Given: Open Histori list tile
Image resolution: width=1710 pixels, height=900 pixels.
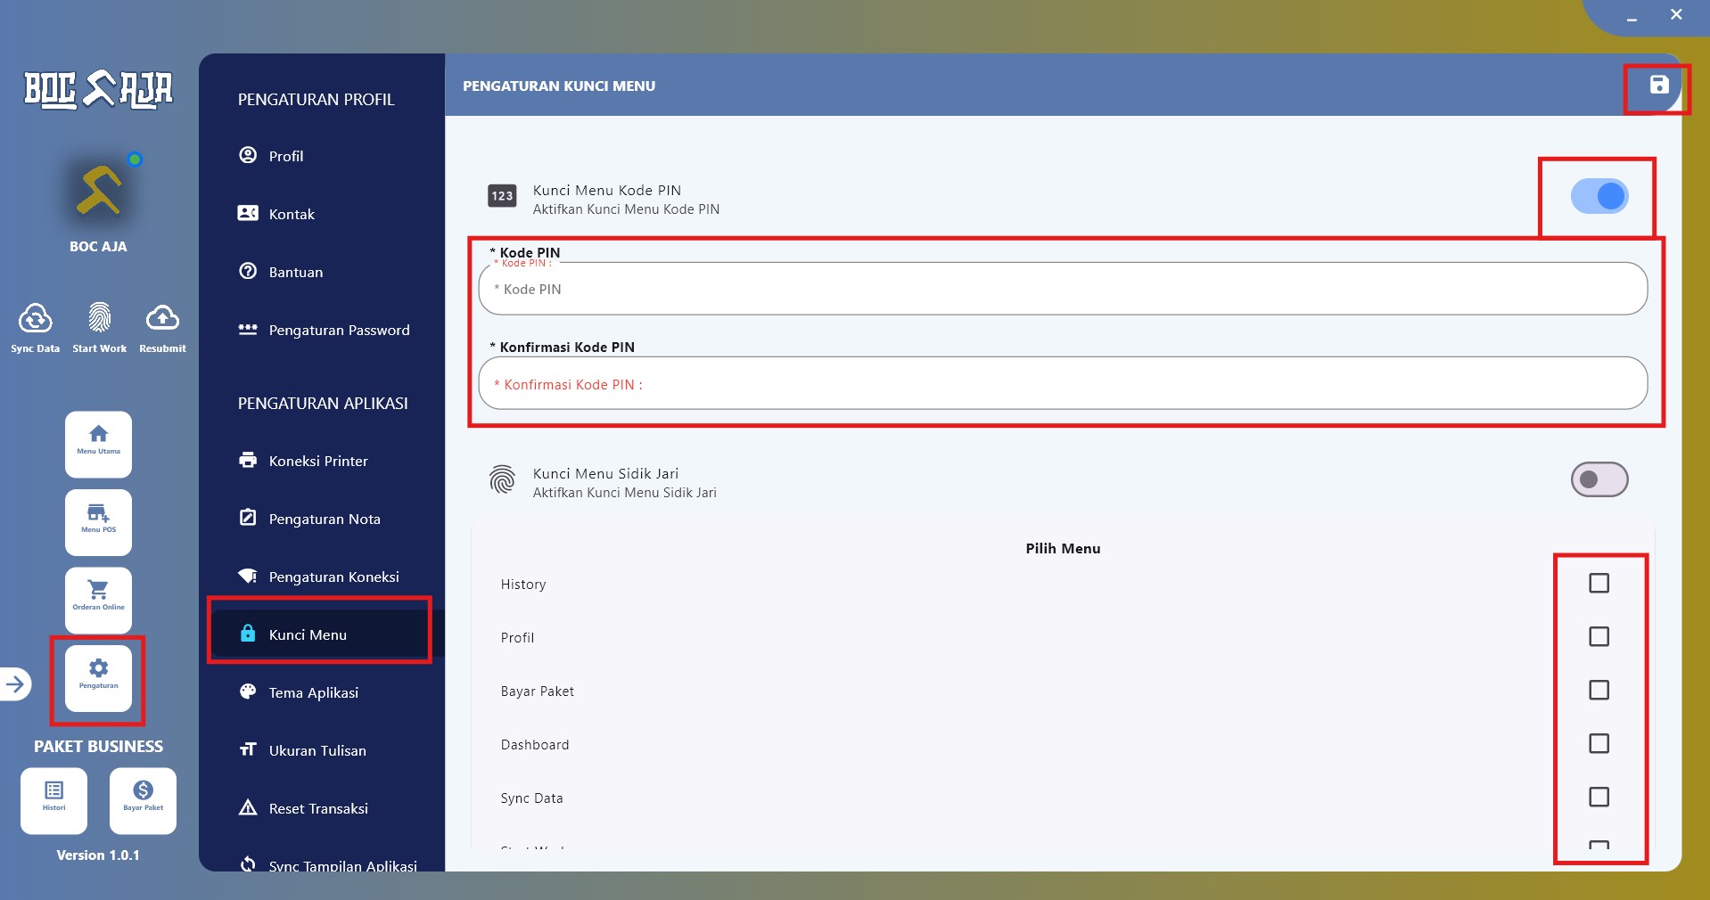Looking at the screenshot, I should point(53,800).
